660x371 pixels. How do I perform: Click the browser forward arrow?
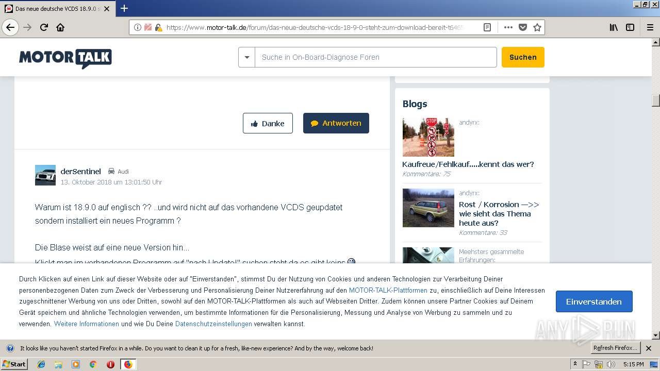pos(28,27)
